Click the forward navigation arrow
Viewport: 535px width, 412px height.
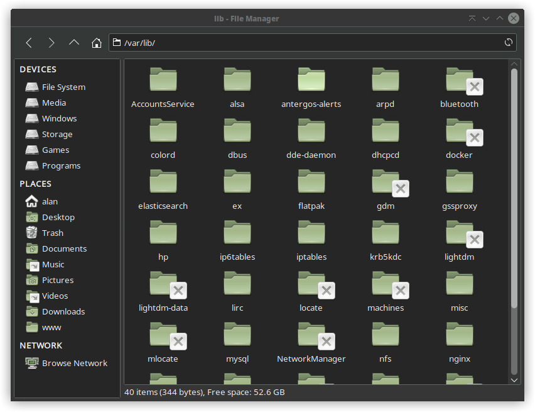click(x=51, y=43)
